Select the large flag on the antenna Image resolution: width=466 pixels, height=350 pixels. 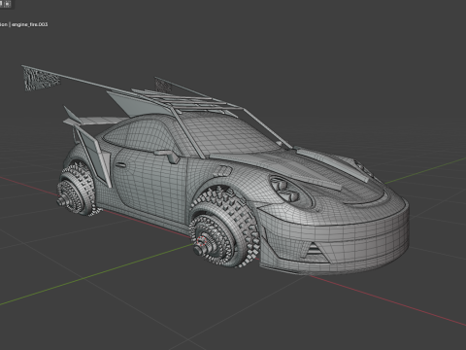[x=42, y=79]
